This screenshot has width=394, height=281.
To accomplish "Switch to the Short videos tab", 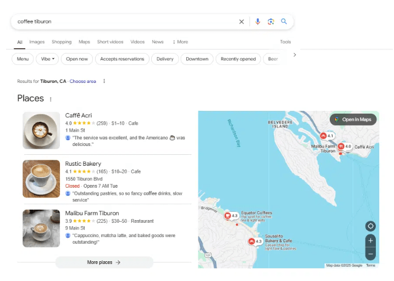I will pyautogui.click(x=110, y=42).
